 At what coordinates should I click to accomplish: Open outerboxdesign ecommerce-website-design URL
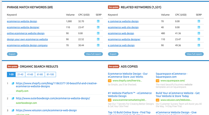(x=53, y=98)
